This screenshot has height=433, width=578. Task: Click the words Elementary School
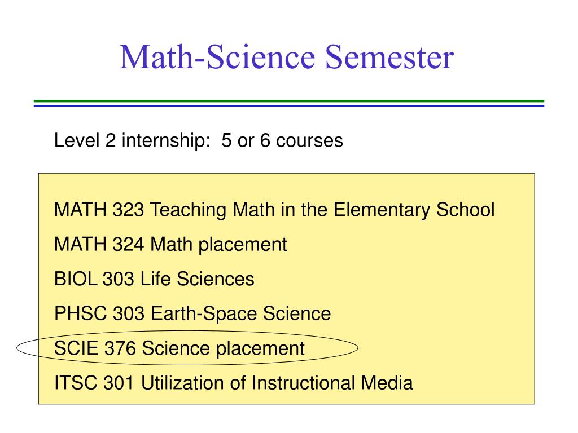pyautogui.click(x=414, y=210)
